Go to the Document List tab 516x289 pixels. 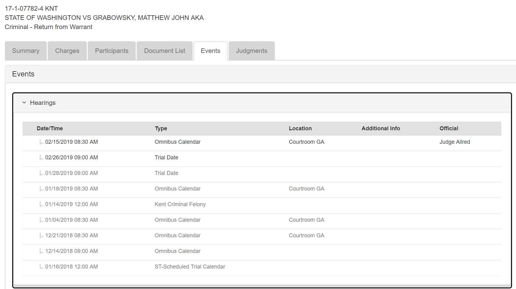pos(164,51)
